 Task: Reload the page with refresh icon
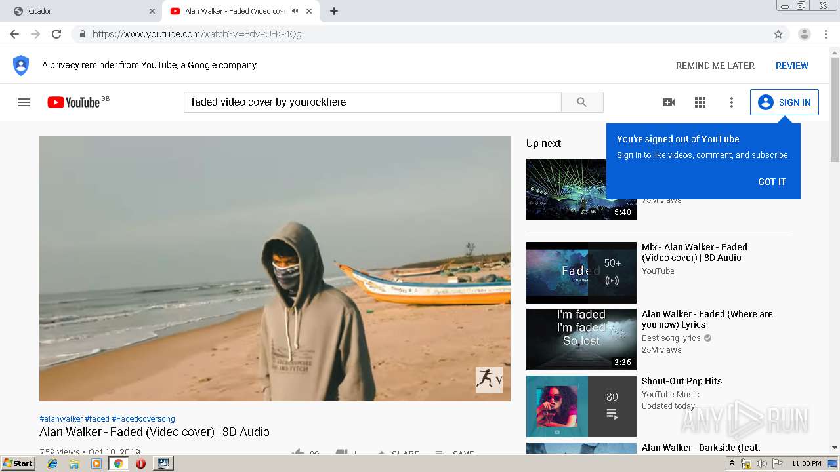56,34
